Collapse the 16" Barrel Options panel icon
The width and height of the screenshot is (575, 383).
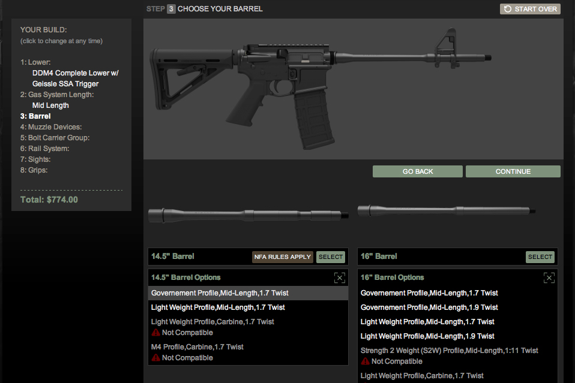[x=549, y=278]
